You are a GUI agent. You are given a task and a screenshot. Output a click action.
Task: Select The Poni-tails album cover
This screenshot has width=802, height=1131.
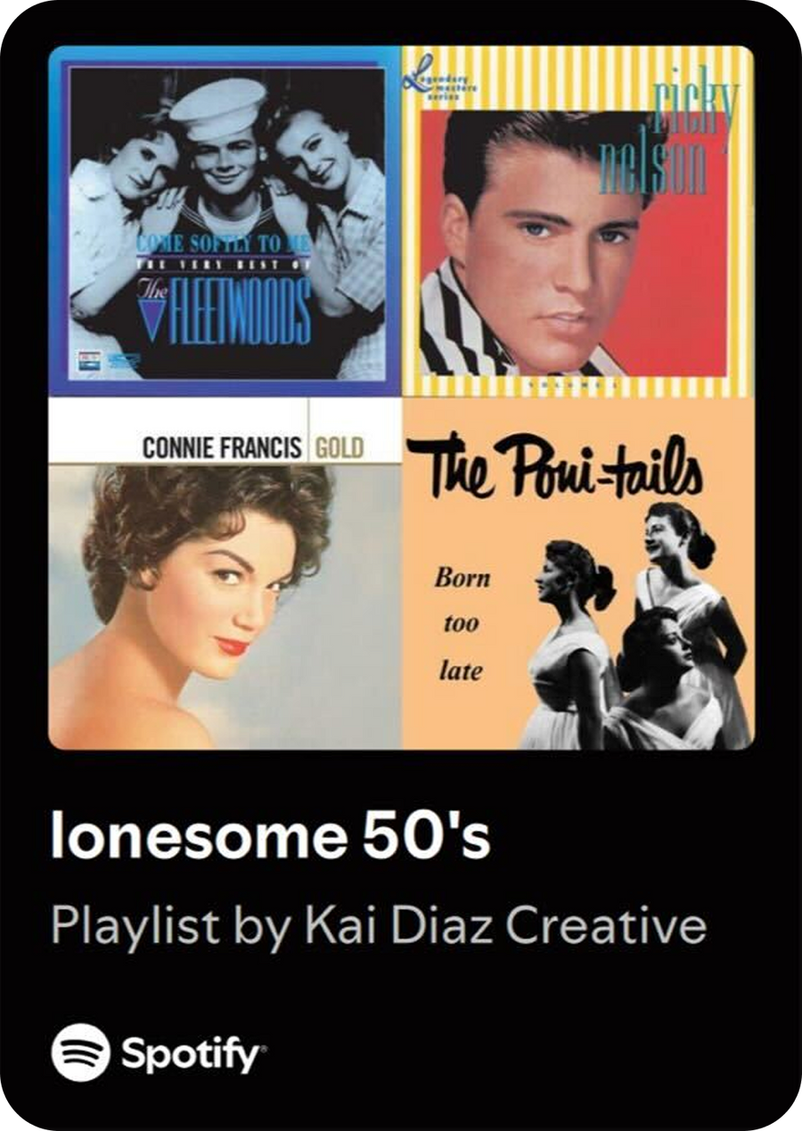tap(577, 573)
